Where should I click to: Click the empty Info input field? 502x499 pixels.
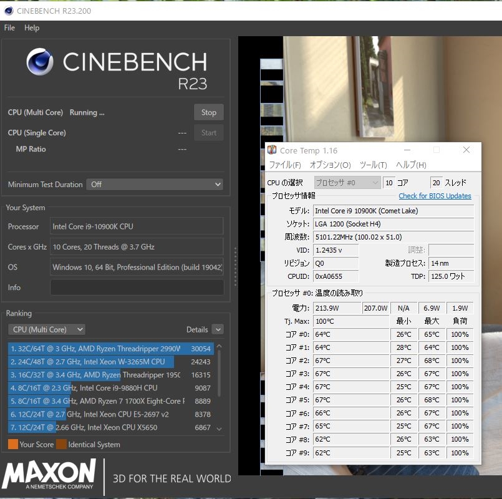137,288
